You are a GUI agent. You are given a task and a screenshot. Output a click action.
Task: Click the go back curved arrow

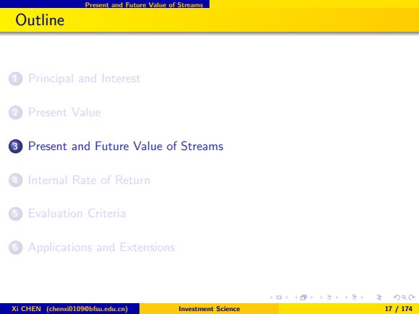tap(397, 297)
